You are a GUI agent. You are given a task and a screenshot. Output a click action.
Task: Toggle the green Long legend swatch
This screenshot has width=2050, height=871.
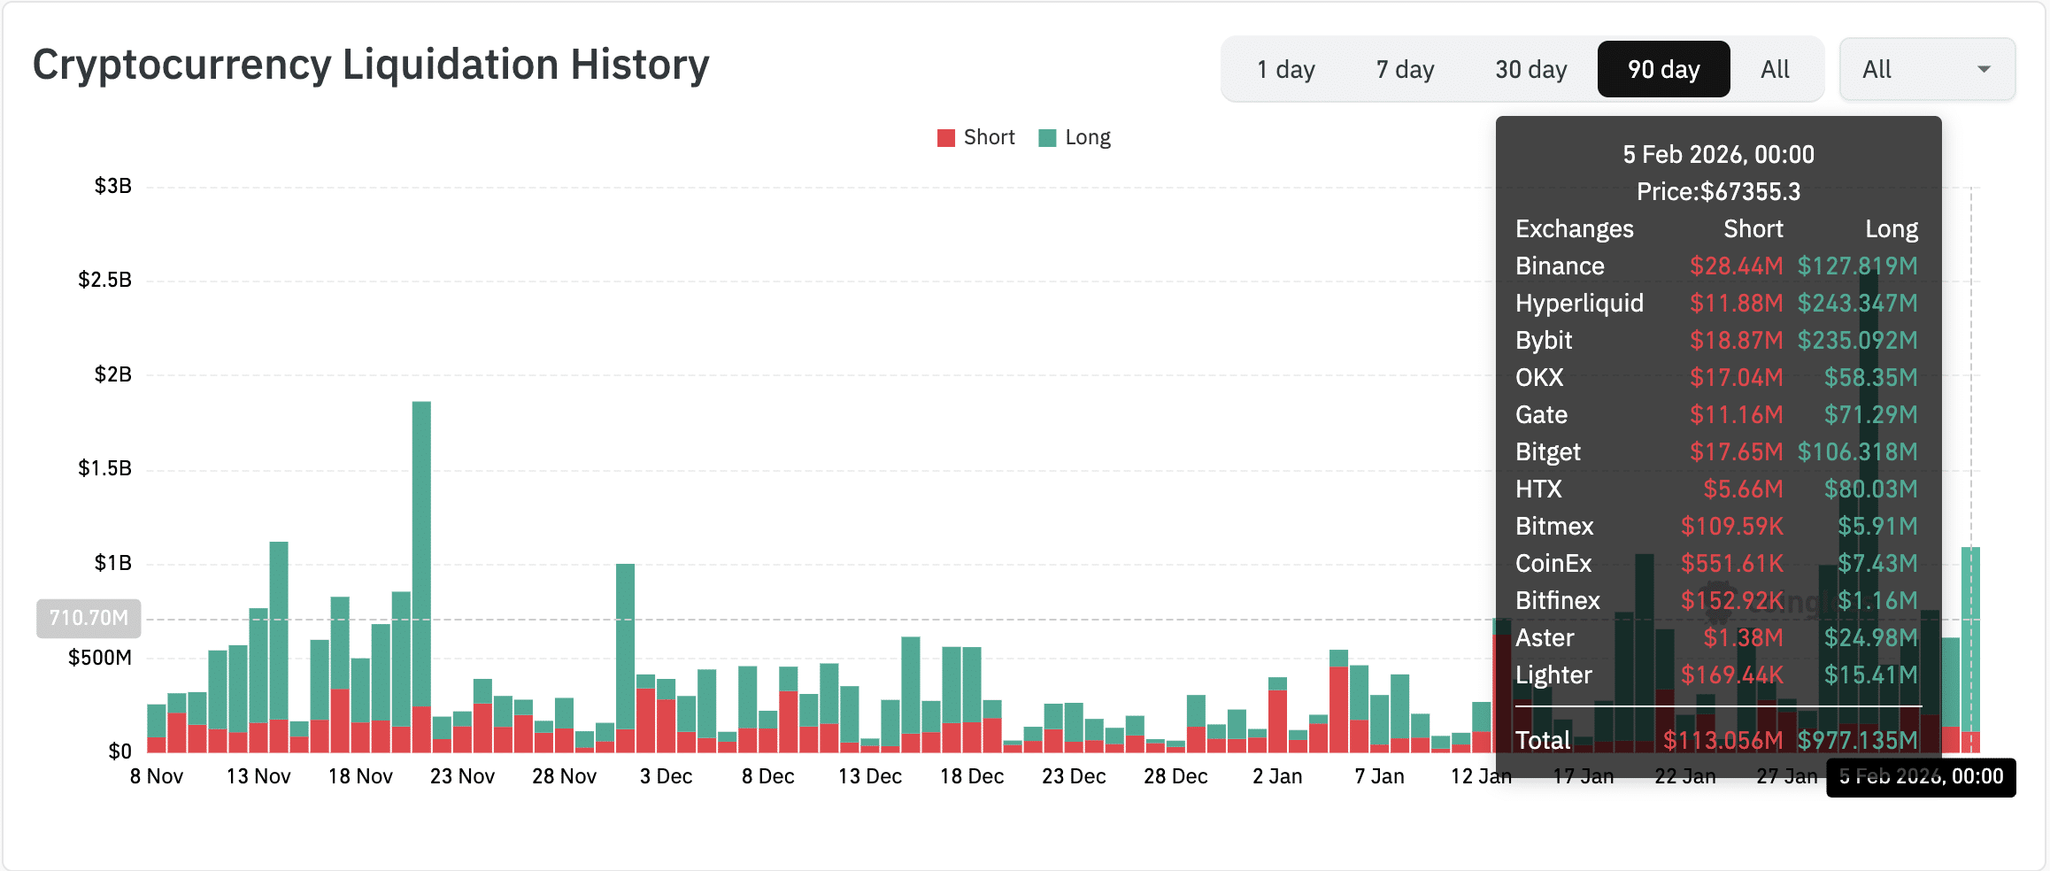1047,138
